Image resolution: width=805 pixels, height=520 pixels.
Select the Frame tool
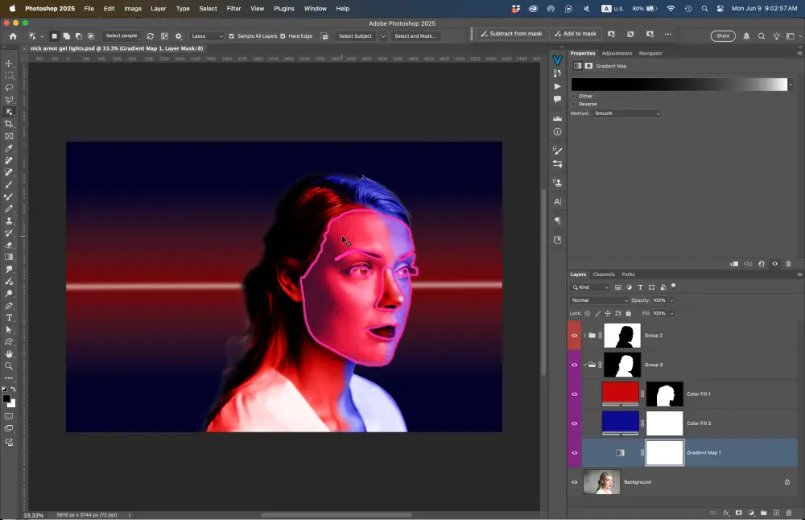coord(9,137)
